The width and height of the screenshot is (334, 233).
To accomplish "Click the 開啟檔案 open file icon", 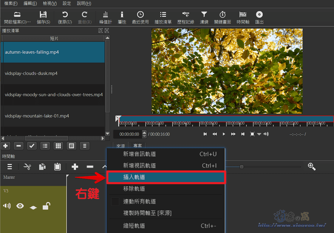I will click(17, 15).
